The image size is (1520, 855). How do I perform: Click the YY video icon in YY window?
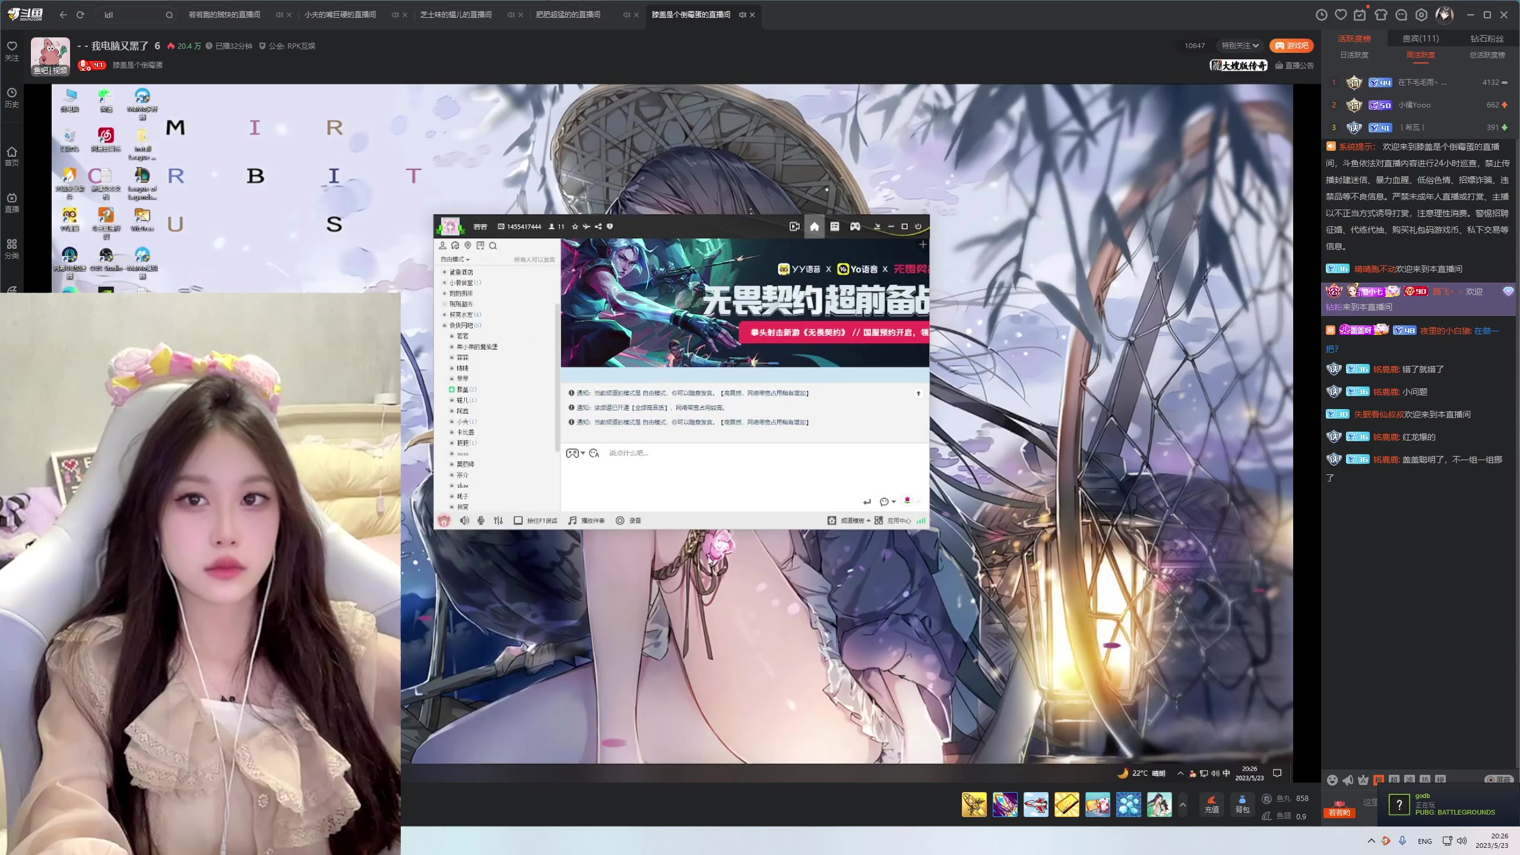pyautogui.click(x=794, y=226)
